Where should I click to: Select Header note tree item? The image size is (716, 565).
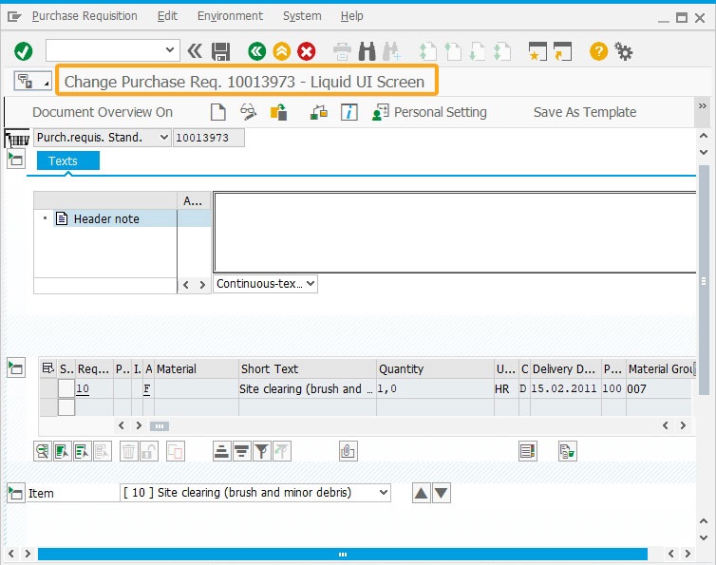(x=106, y=218)
